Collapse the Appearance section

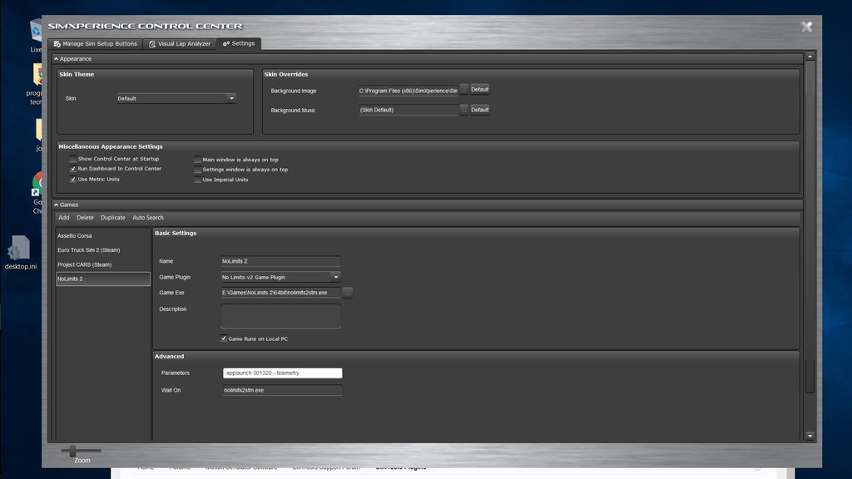[56, 59]
